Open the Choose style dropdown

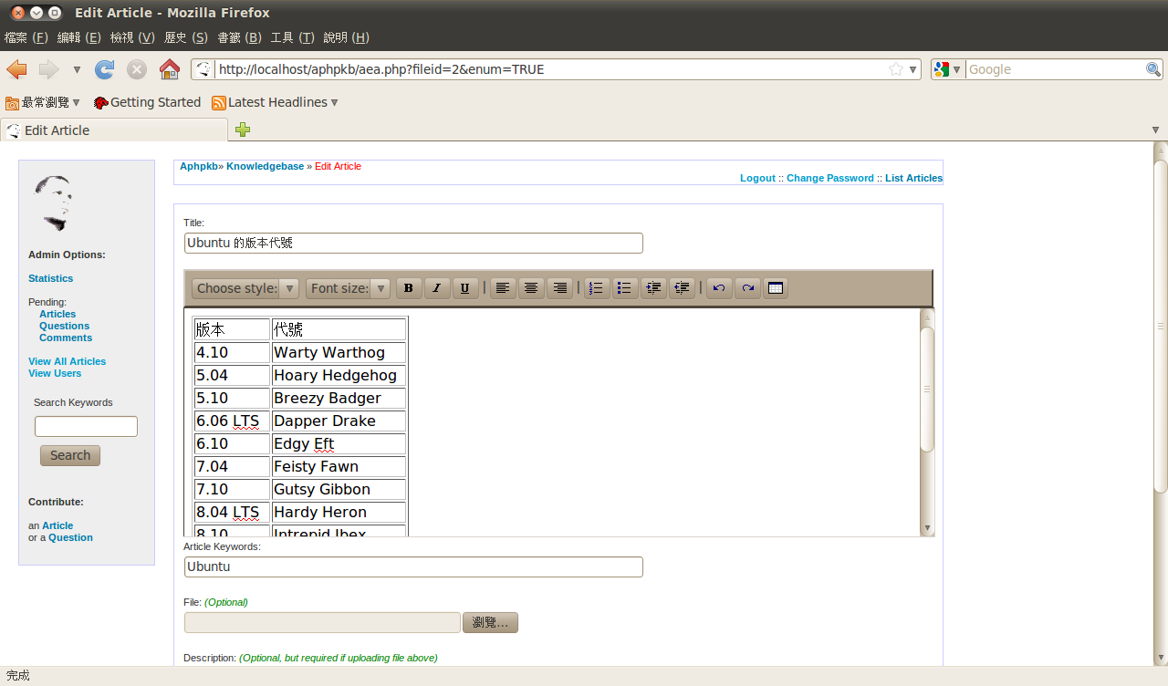245,288
